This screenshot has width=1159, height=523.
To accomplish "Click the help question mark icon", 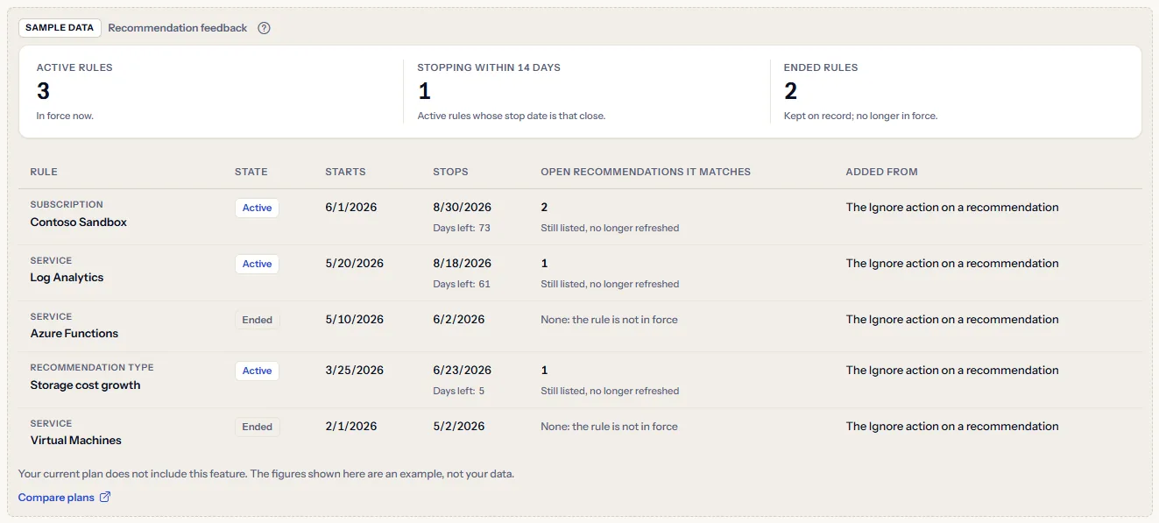I will click(264, 28).
